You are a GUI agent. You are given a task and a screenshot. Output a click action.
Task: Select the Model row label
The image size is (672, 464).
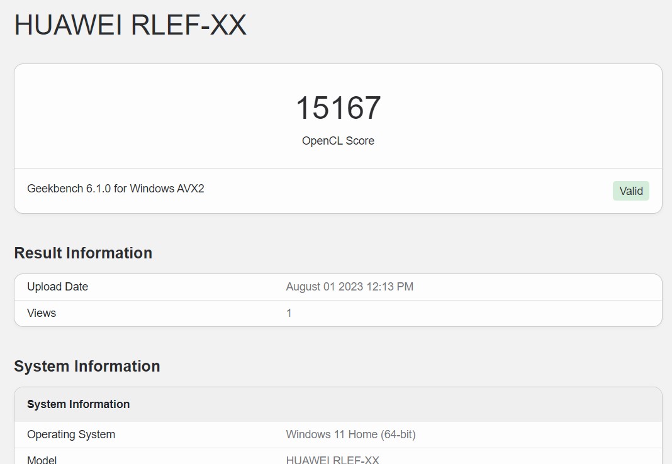42,460
